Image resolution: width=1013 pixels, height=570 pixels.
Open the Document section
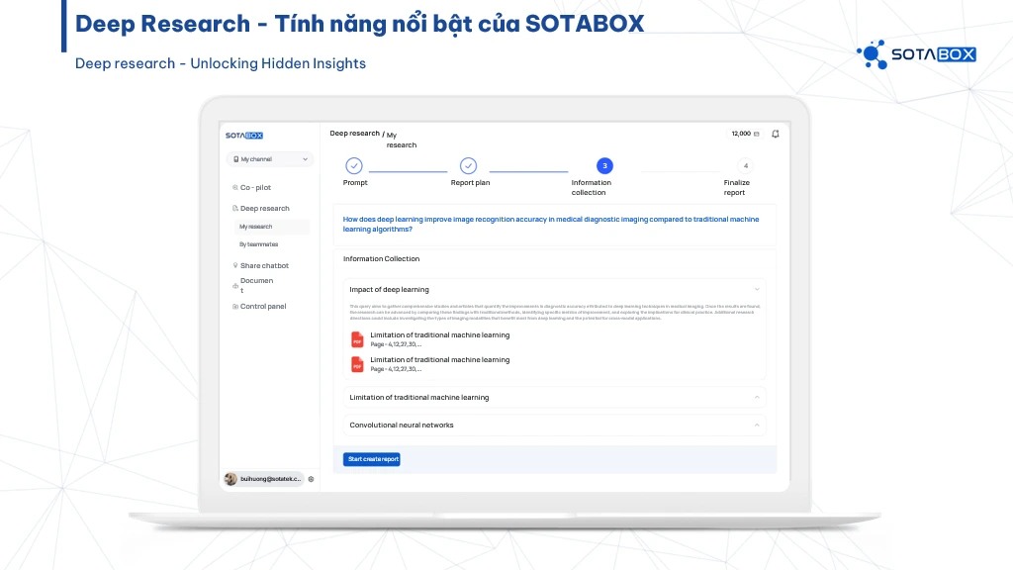click(256, 285)
